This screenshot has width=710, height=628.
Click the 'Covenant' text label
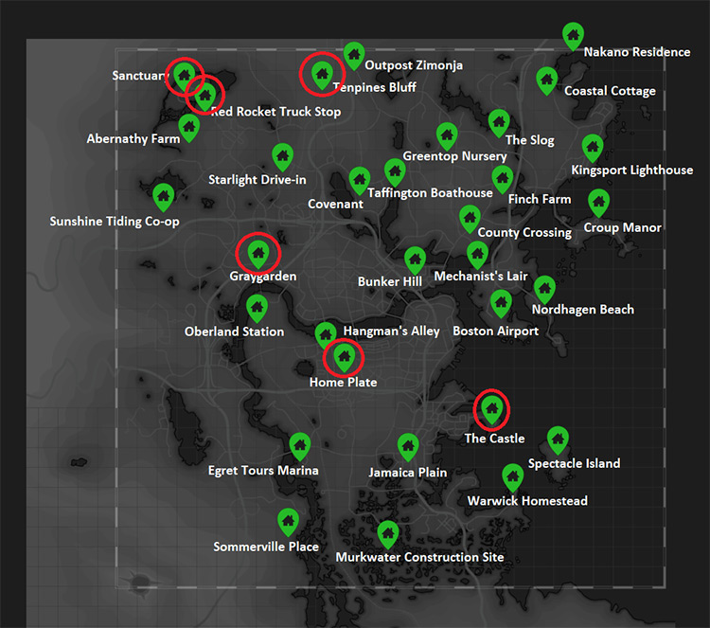coord(335,205)
